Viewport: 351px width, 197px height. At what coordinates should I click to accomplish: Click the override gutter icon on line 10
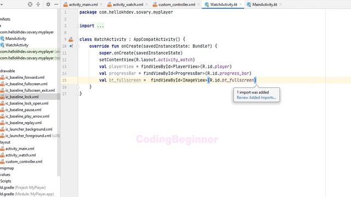[71, 46]
